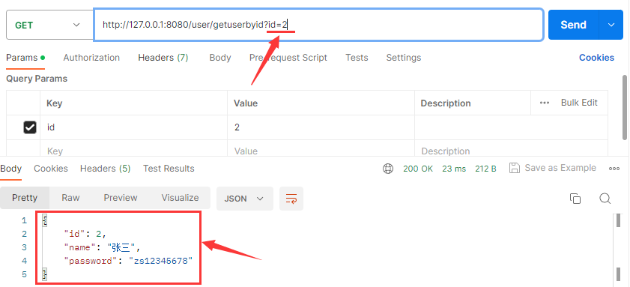Switch to the Params tab
This screenshot has height=287, width=630.
tap(25, 58)
